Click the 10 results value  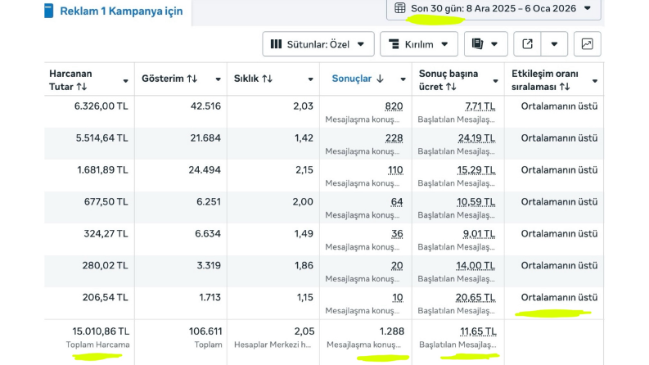(398, 298)
